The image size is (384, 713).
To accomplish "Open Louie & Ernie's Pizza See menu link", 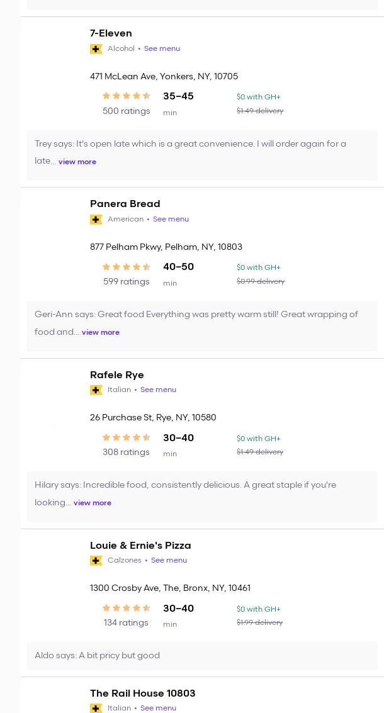I will pyautogui.click(x=169, y=560).
